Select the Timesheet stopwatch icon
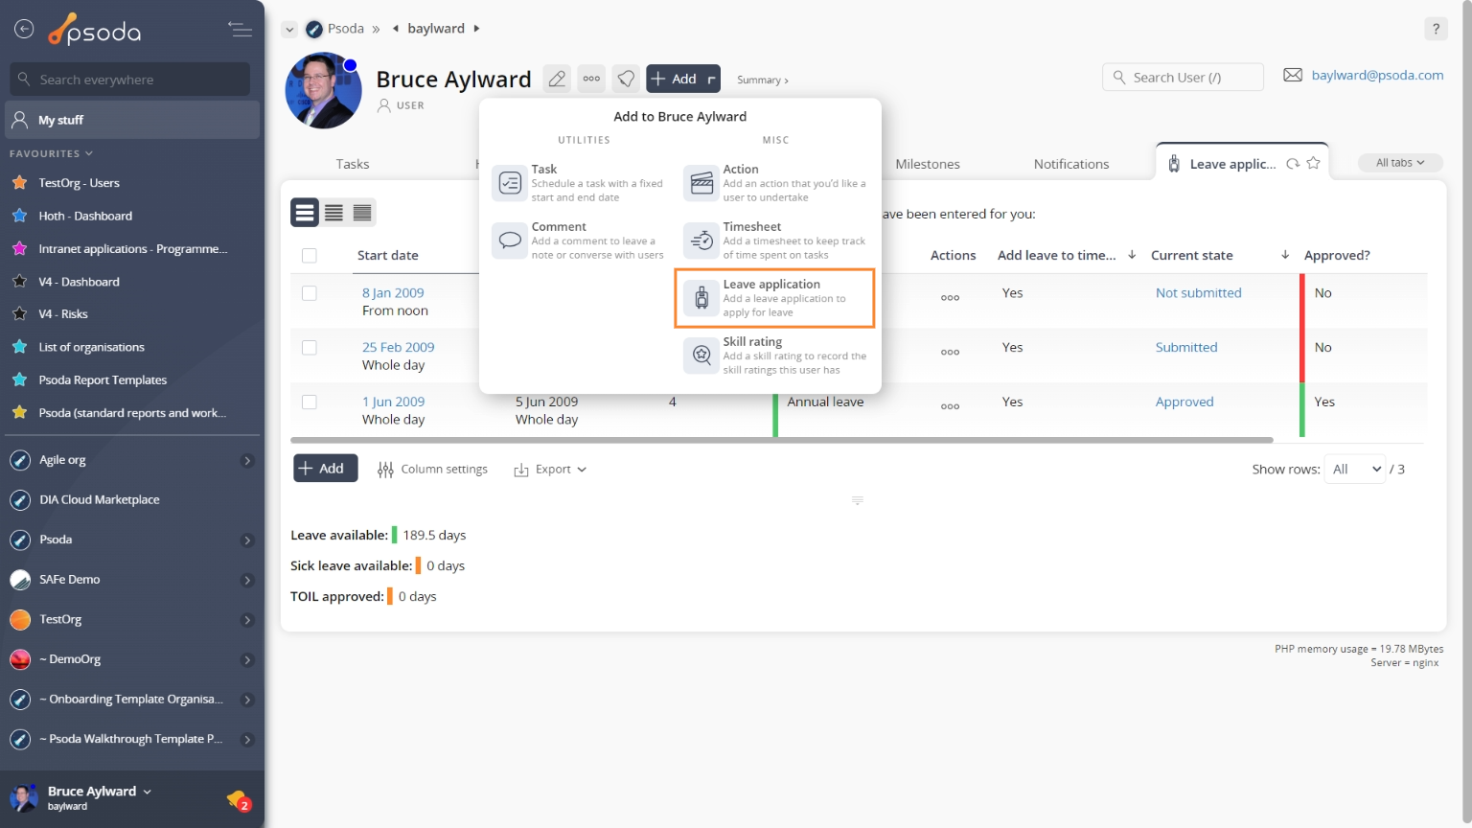The image size is (1472, 828). coord(701,240)
